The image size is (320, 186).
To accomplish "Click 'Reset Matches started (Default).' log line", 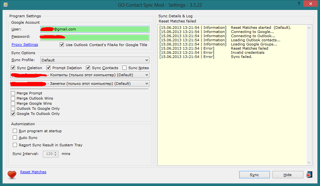I will (x=261, y=28).
